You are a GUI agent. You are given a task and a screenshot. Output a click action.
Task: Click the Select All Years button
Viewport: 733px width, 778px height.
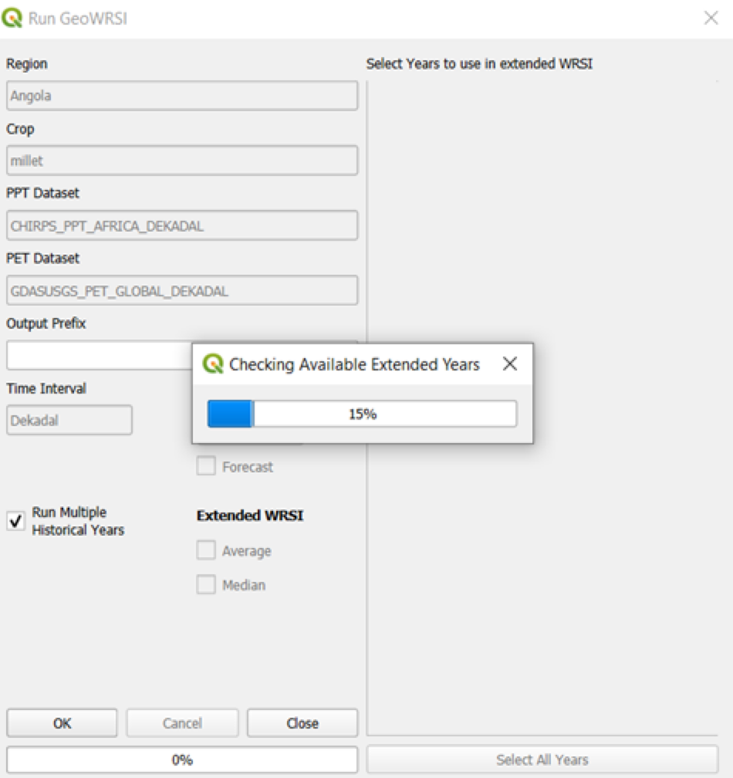542,759
